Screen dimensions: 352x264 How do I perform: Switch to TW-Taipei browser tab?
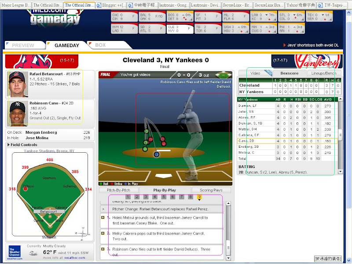coord(332,5)
